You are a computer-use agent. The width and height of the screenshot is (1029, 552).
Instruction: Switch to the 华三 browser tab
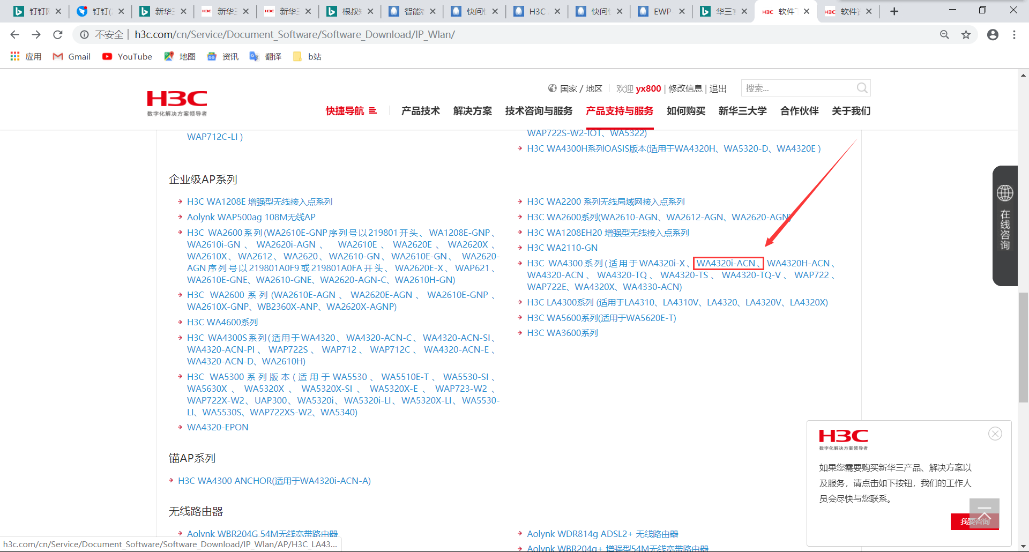[x=723, y=11]
